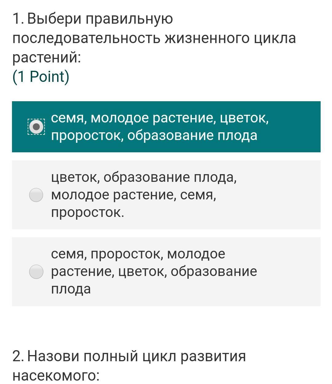Click the word 'насекомого:' in question 2

56,375
